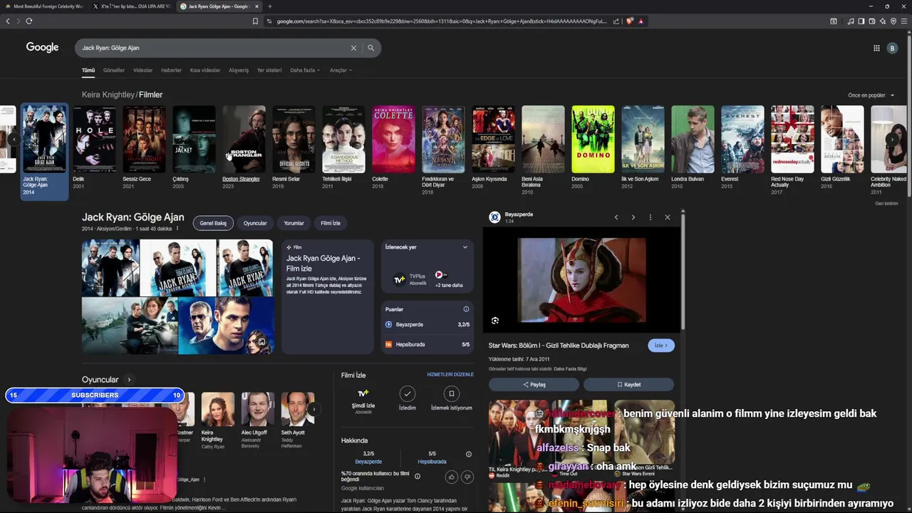The width and height of the screenshot is (912, 513).
Task: Go to the Google logo homepage
Action: [42, 47]
